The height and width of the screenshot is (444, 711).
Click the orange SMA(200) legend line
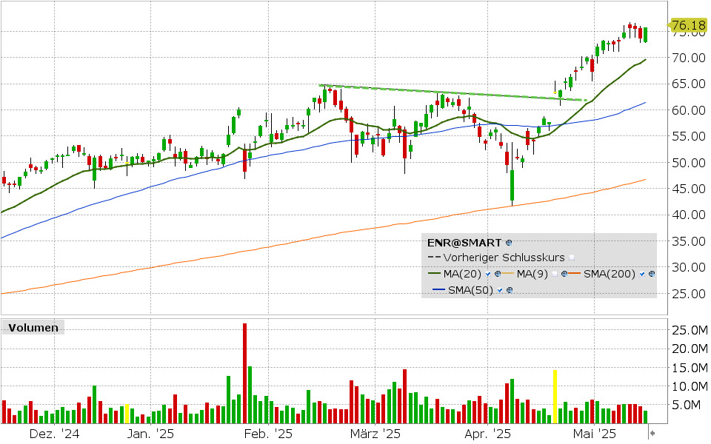tap(575, 274)
